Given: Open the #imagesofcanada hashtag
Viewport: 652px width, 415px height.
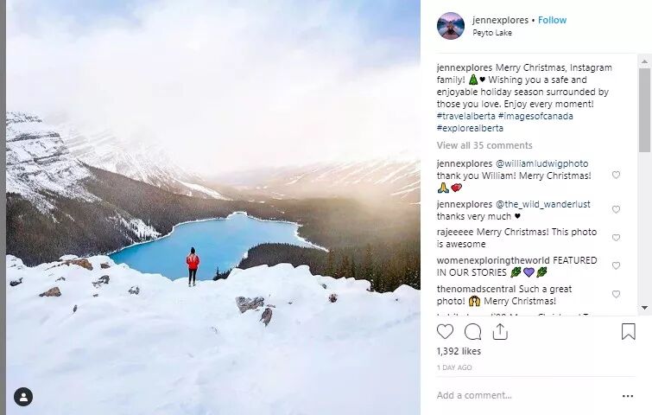Looking at the screenshot, I should click(535, 116).
